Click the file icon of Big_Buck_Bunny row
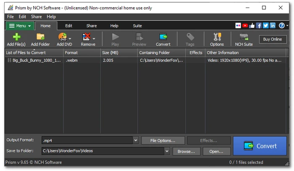The image size is (294, 171). tap(9, 60)
